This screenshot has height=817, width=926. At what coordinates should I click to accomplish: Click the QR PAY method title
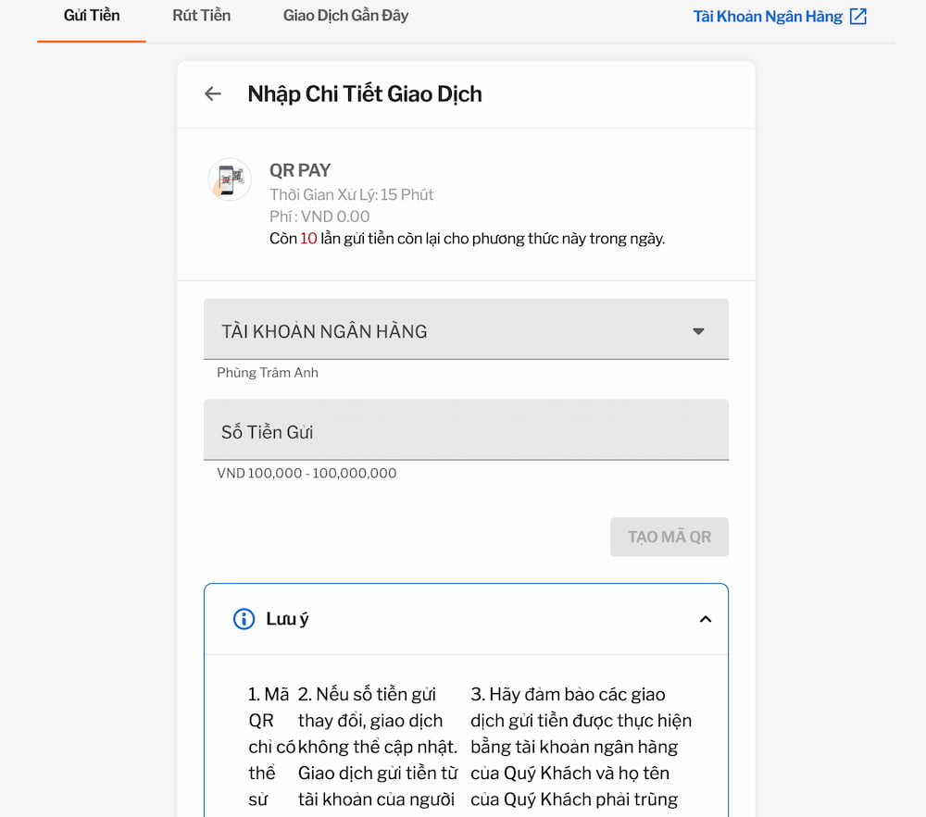pyautogui.click(x=300, y=170)
